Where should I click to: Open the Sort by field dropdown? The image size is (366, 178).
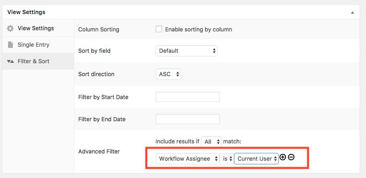pos(186,51)
